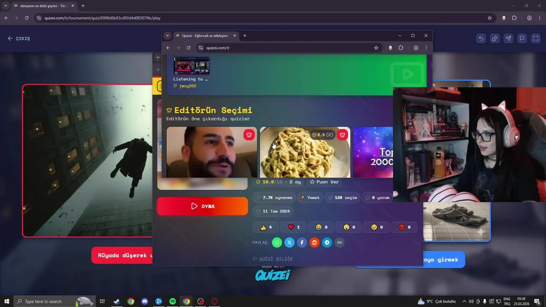The width and height of the screenshot is (546, 307).
Task: Open volume control in system tray
Action: [x=471, y=301]
